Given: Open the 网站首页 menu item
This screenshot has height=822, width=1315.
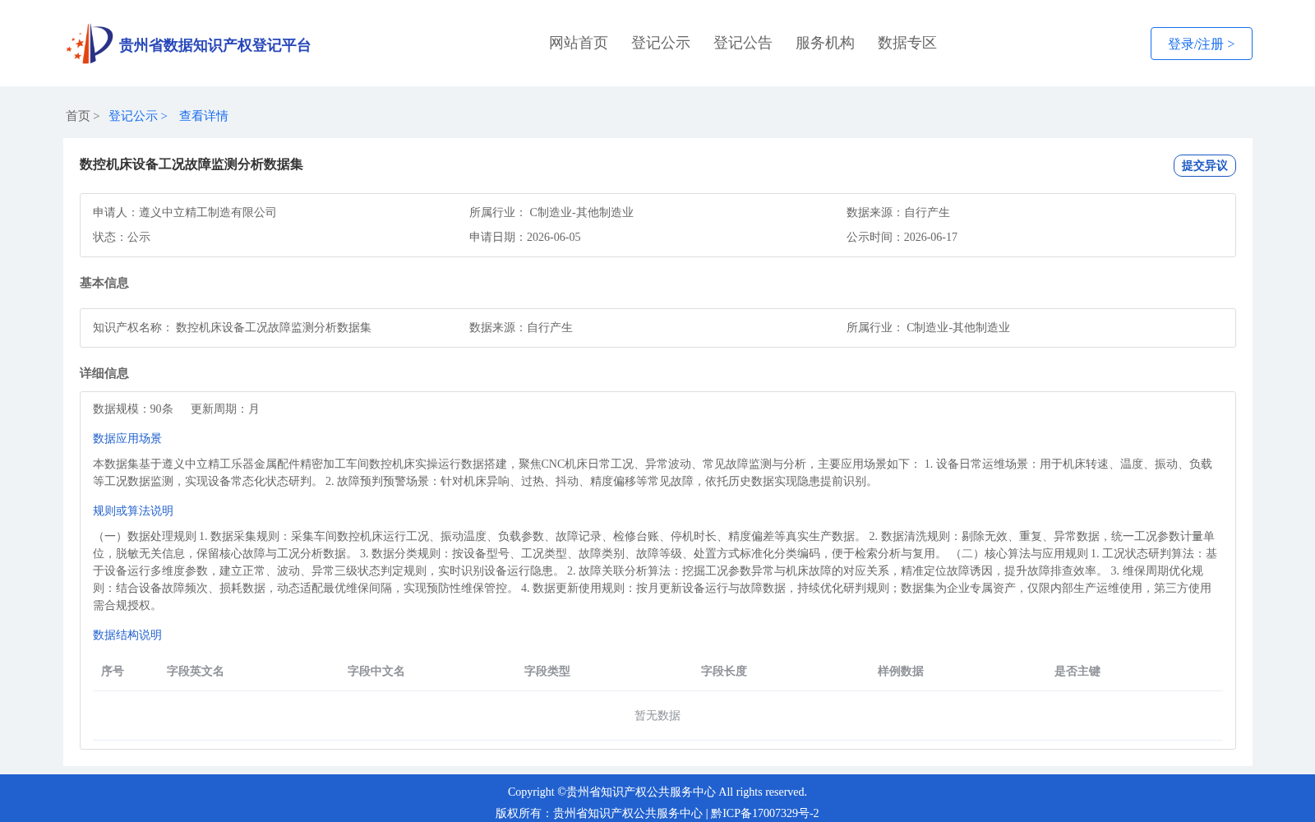Looking at the screenshot, I should coord(579,43).
